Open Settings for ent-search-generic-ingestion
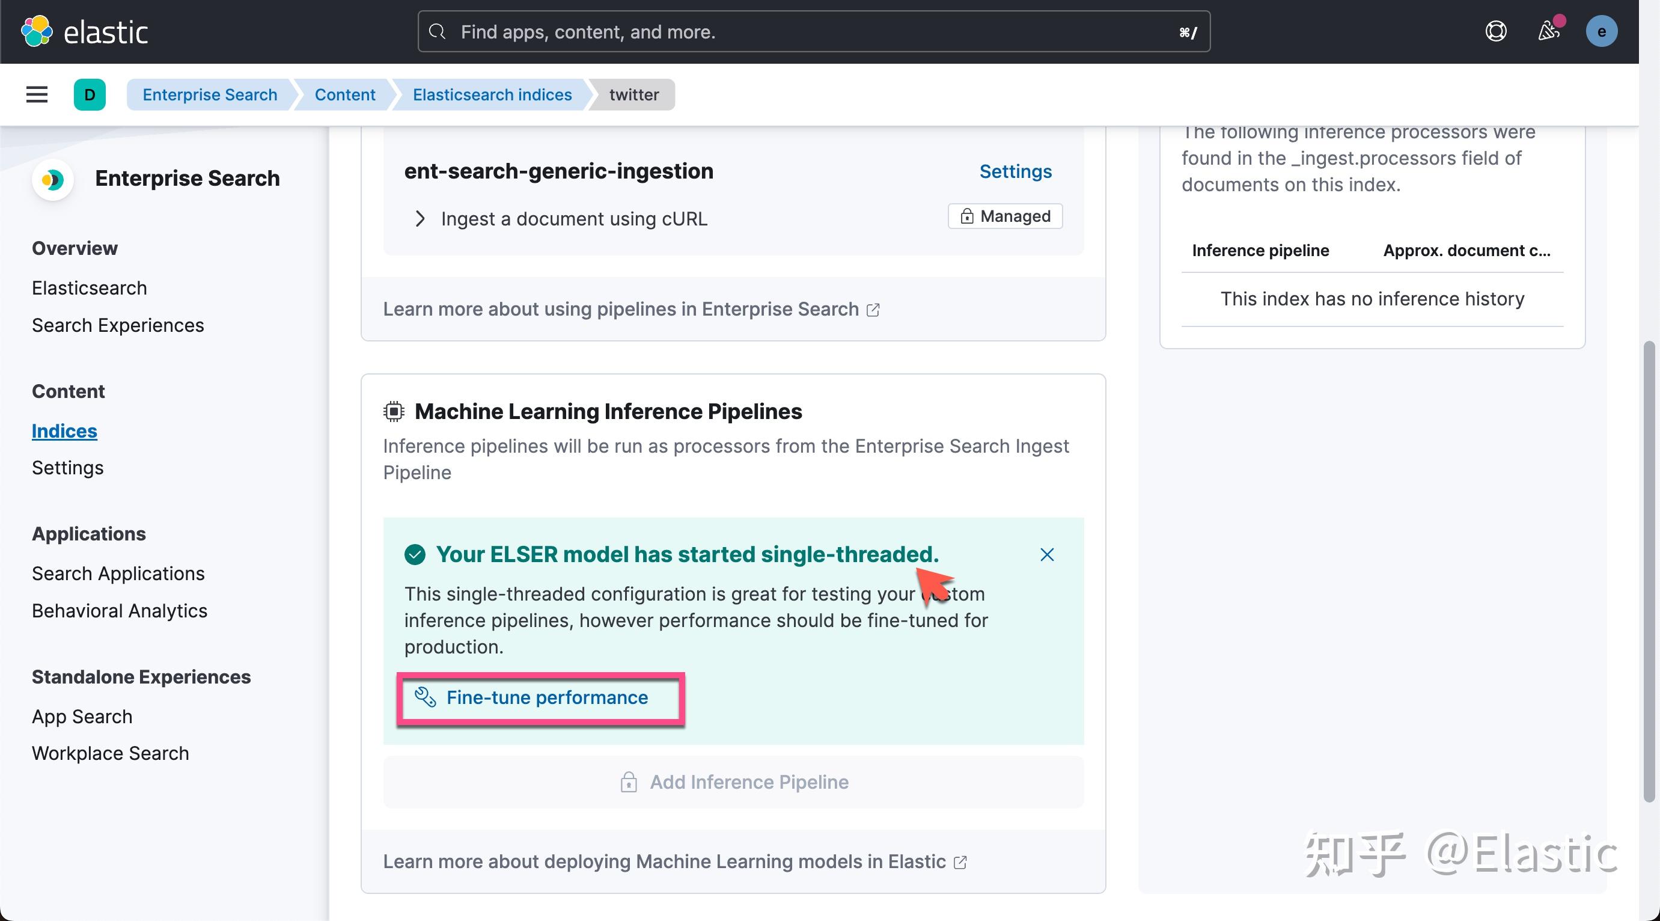1660x921 pixels. (x=1015, y=171)
